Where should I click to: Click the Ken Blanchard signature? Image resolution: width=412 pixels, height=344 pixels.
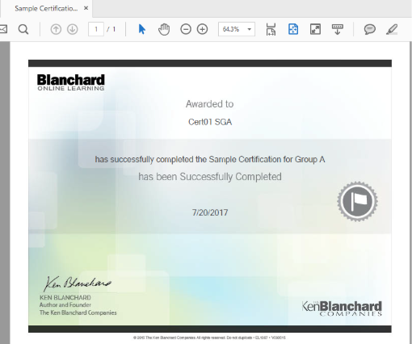(78, 283)
